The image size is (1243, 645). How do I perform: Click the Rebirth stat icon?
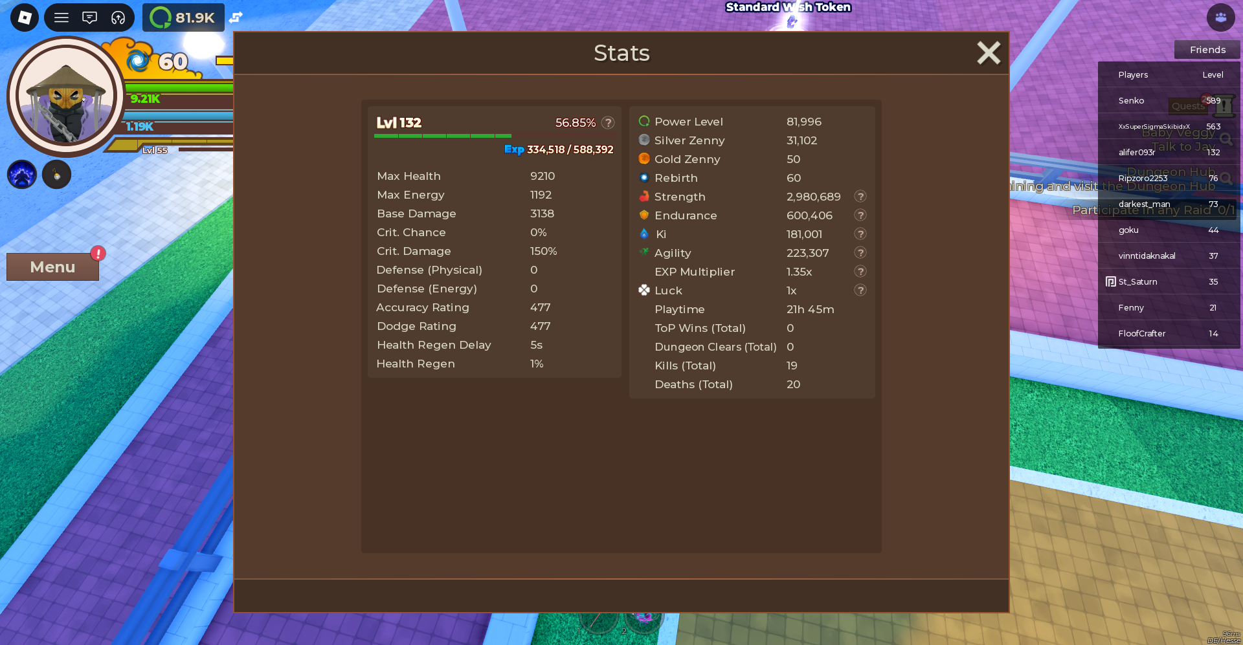(644, 177)
